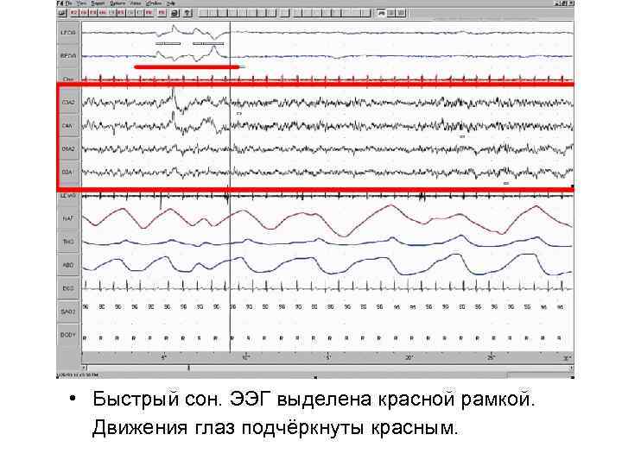The height and width of the screenshot is (466, 622).
Task: Select the ECG channel label
Action: (x=68, y=288)
